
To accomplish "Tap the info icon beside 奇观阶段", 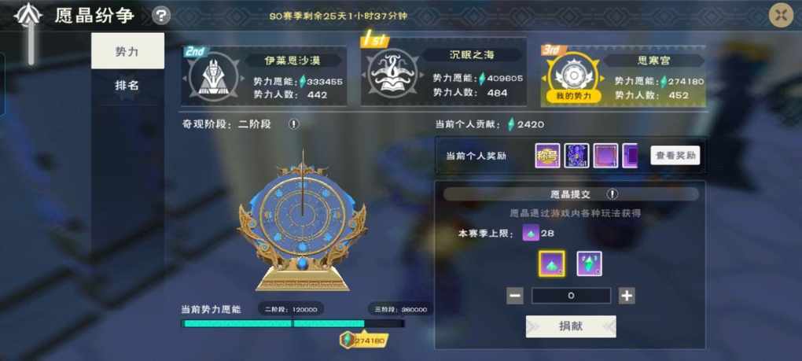I will click(x=293, y=124).
